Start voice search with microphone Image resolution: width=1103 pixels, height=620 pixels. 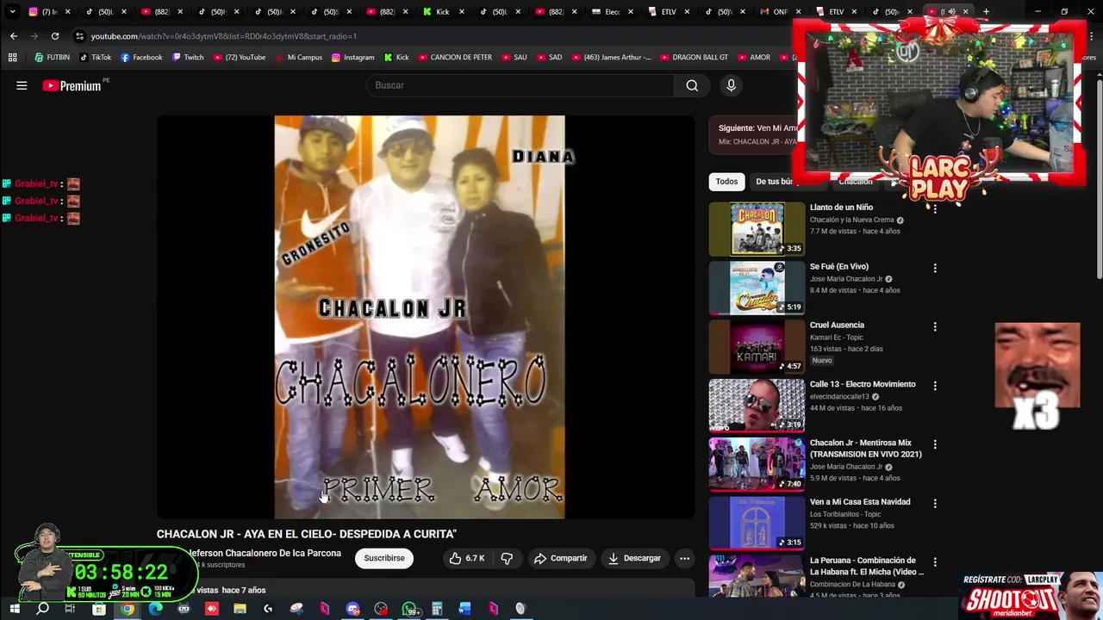[731, 85]
